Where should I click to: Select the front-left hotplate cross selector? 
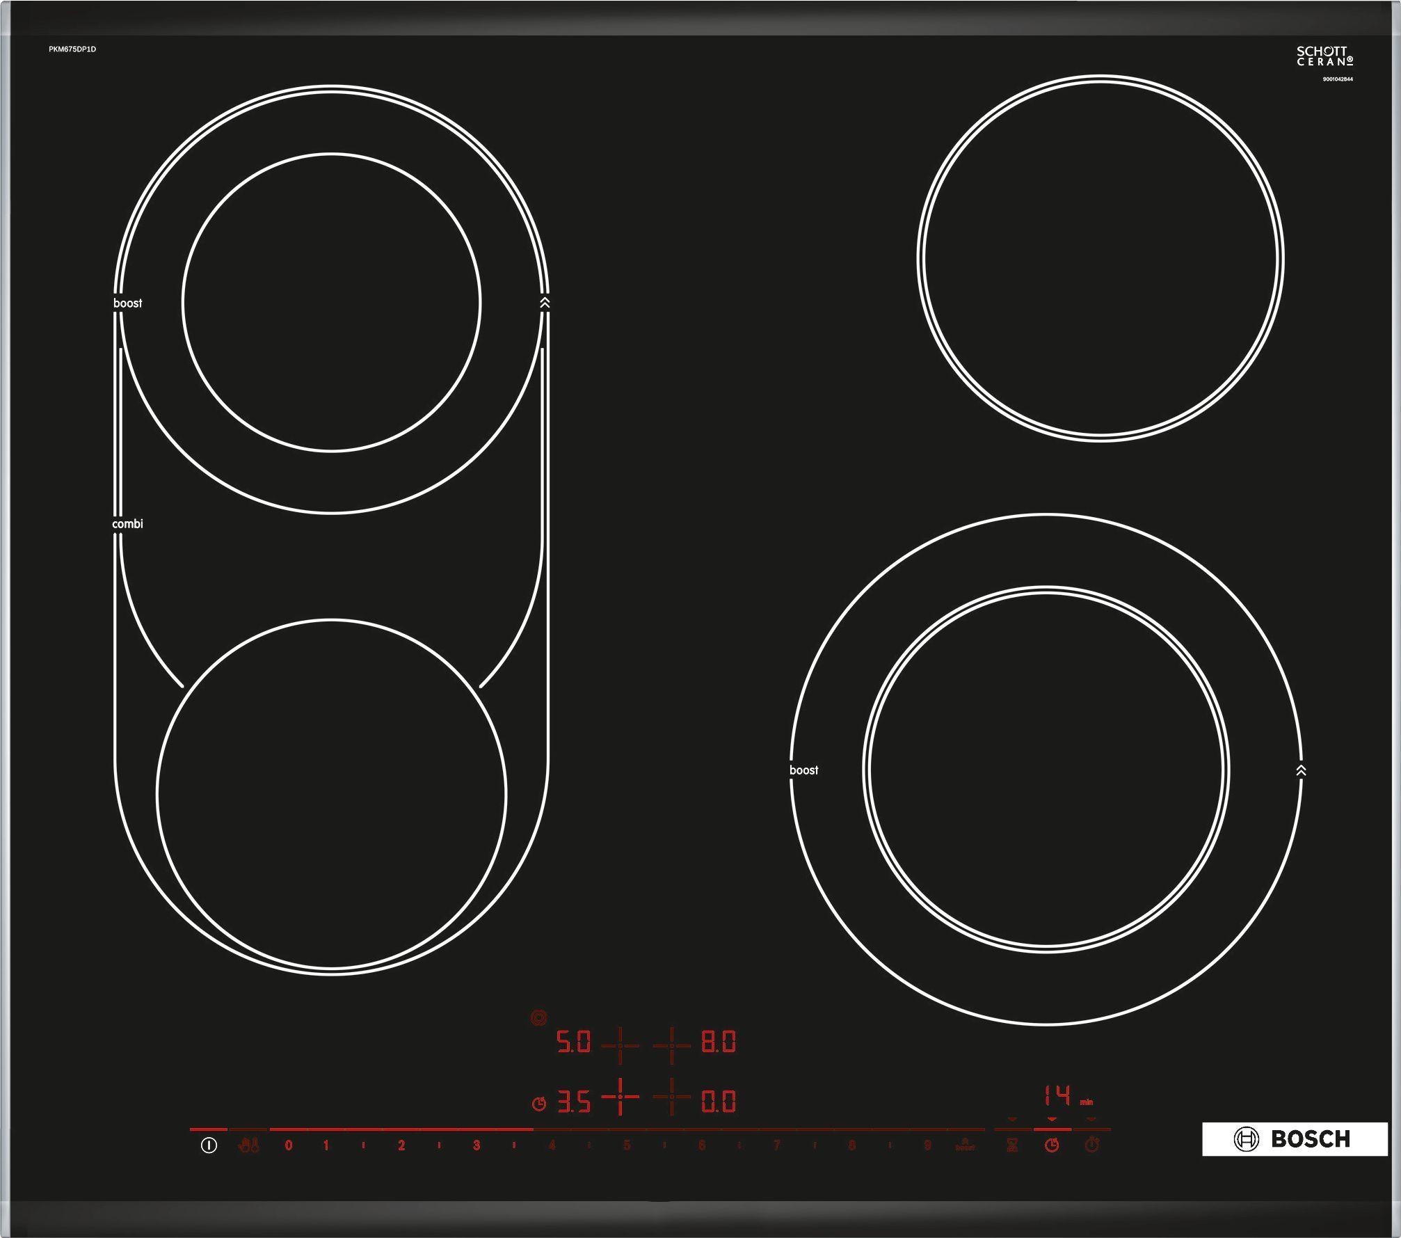coord(620,1097)
